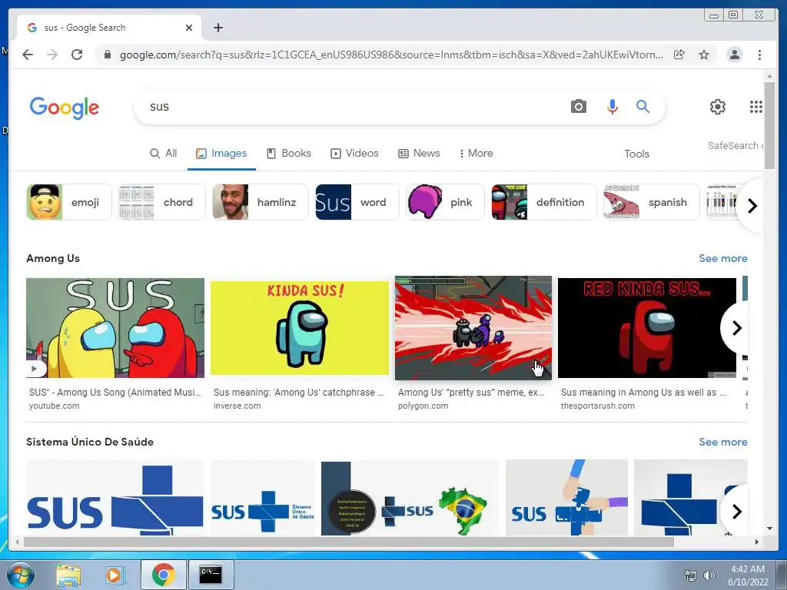Advance the Sistema Único carousel right arrow

pyautogui.click(x=736, y=512)
